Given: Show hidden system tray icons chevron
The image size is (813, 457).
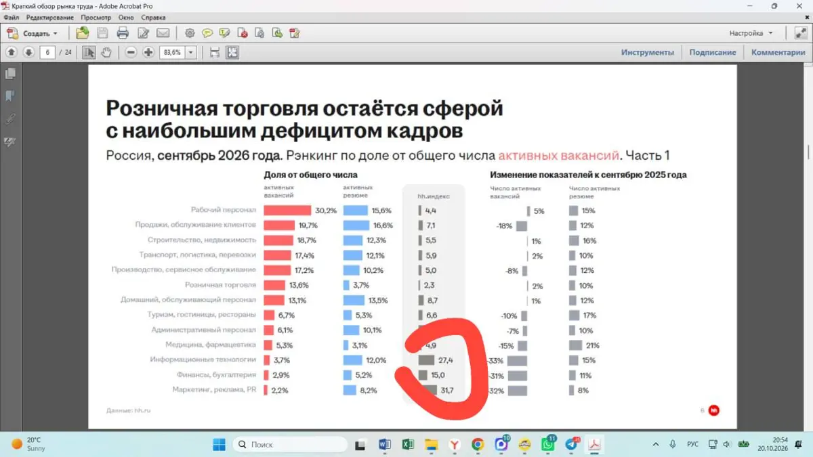Looking at the screenshot, I should (655, 444).
